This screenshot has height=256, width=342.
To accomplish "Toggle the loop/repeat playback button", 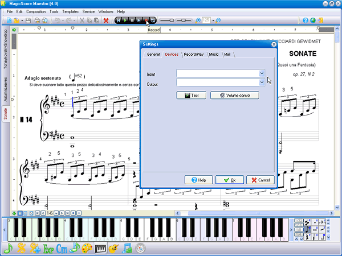I will coord(153,20).
